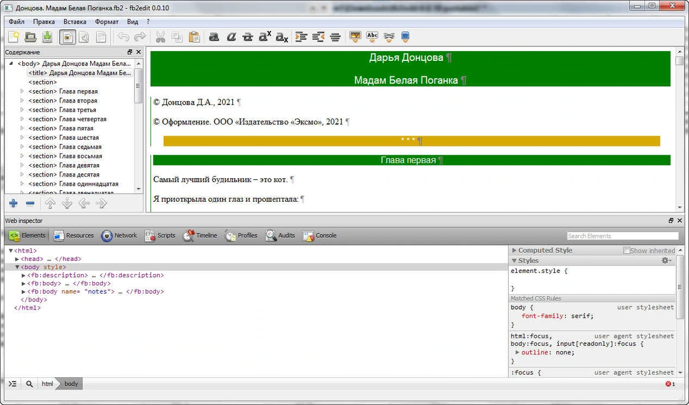The height and width of the screenshot is (405, 689).
Task: Click the Copy icon in toolbar
Action: click(177, 37)
